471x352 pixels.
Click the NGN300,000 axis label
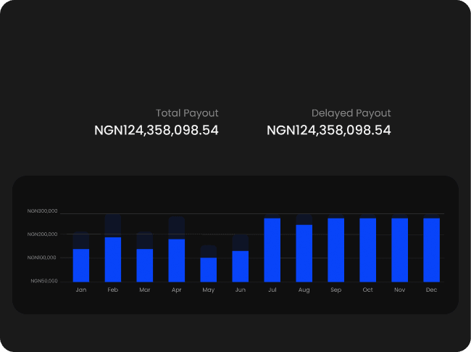pos(42,211)
